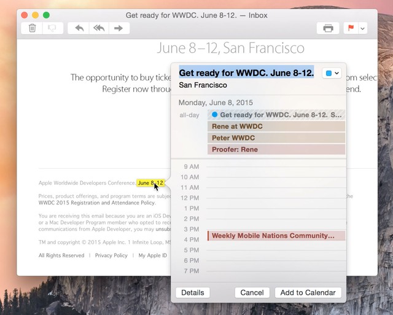Viewport: 393px width, 315px height.
Task: Close the Mail message window
Action: click(x=25, y=15)
